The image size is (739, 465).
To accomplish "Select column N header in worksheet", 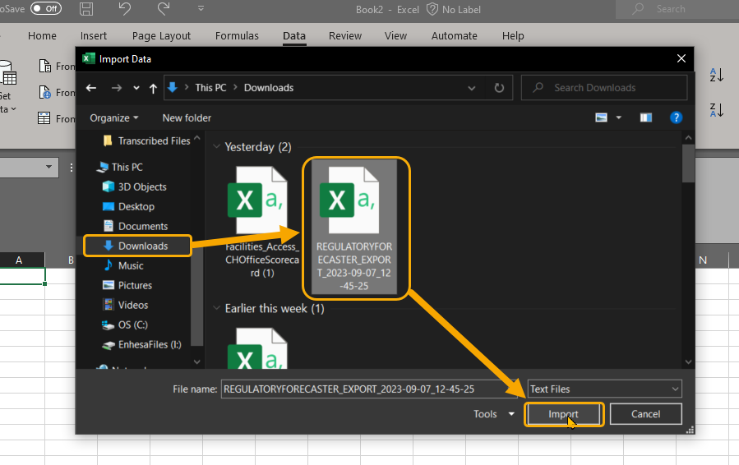I will pyautogui.click(x=703, y=260).
